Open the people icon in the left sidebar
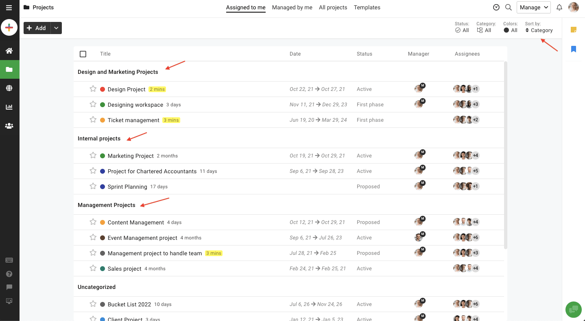This screenshot has width=585, height=321. click(9, 126)
